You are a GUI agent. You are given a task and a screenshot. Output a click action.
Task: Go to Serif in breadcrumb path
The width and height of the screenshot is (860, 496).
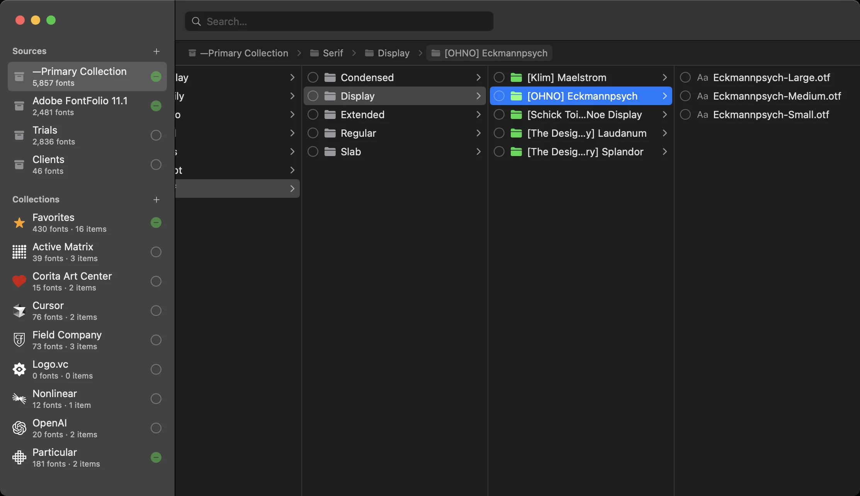[326, 53]
